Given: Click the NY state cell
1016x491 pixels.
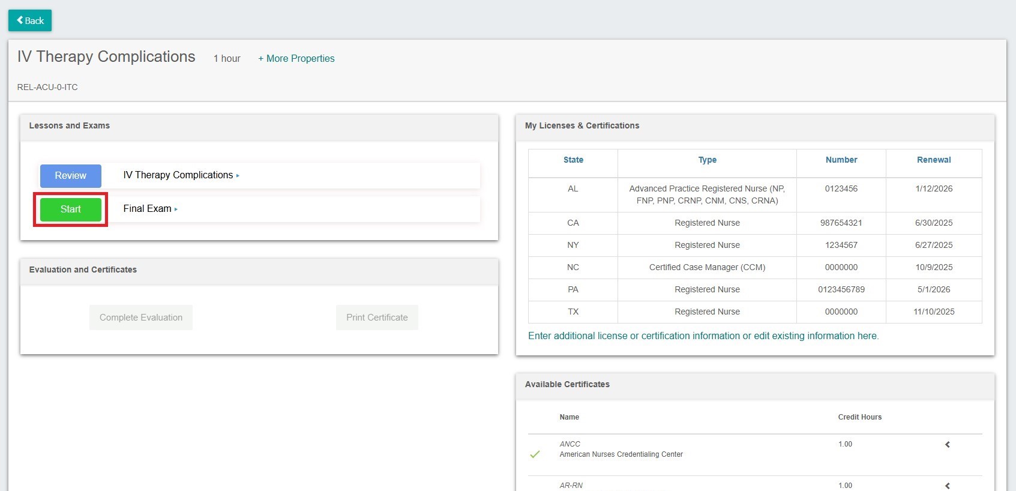Looking at the screenshot, I should [x=573, y=245].
